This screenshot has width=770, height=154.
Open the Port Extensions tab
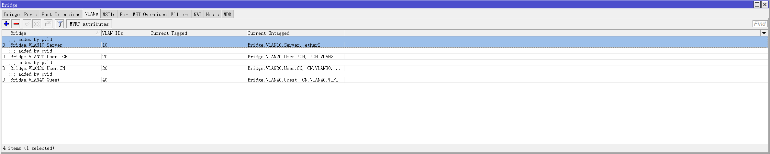[x=61, y=14]
